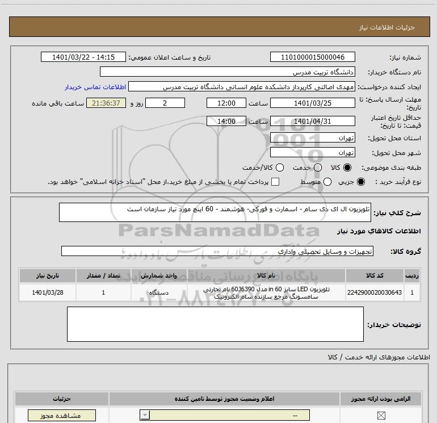Click the product name cell تلویزیون LED
This screenshot has width=437, height=423.
point(266,292)
